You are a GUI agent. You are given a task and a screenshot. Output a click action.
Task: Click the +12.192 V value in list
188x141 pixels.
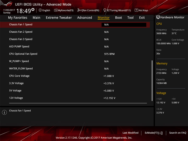pos(109,98)
